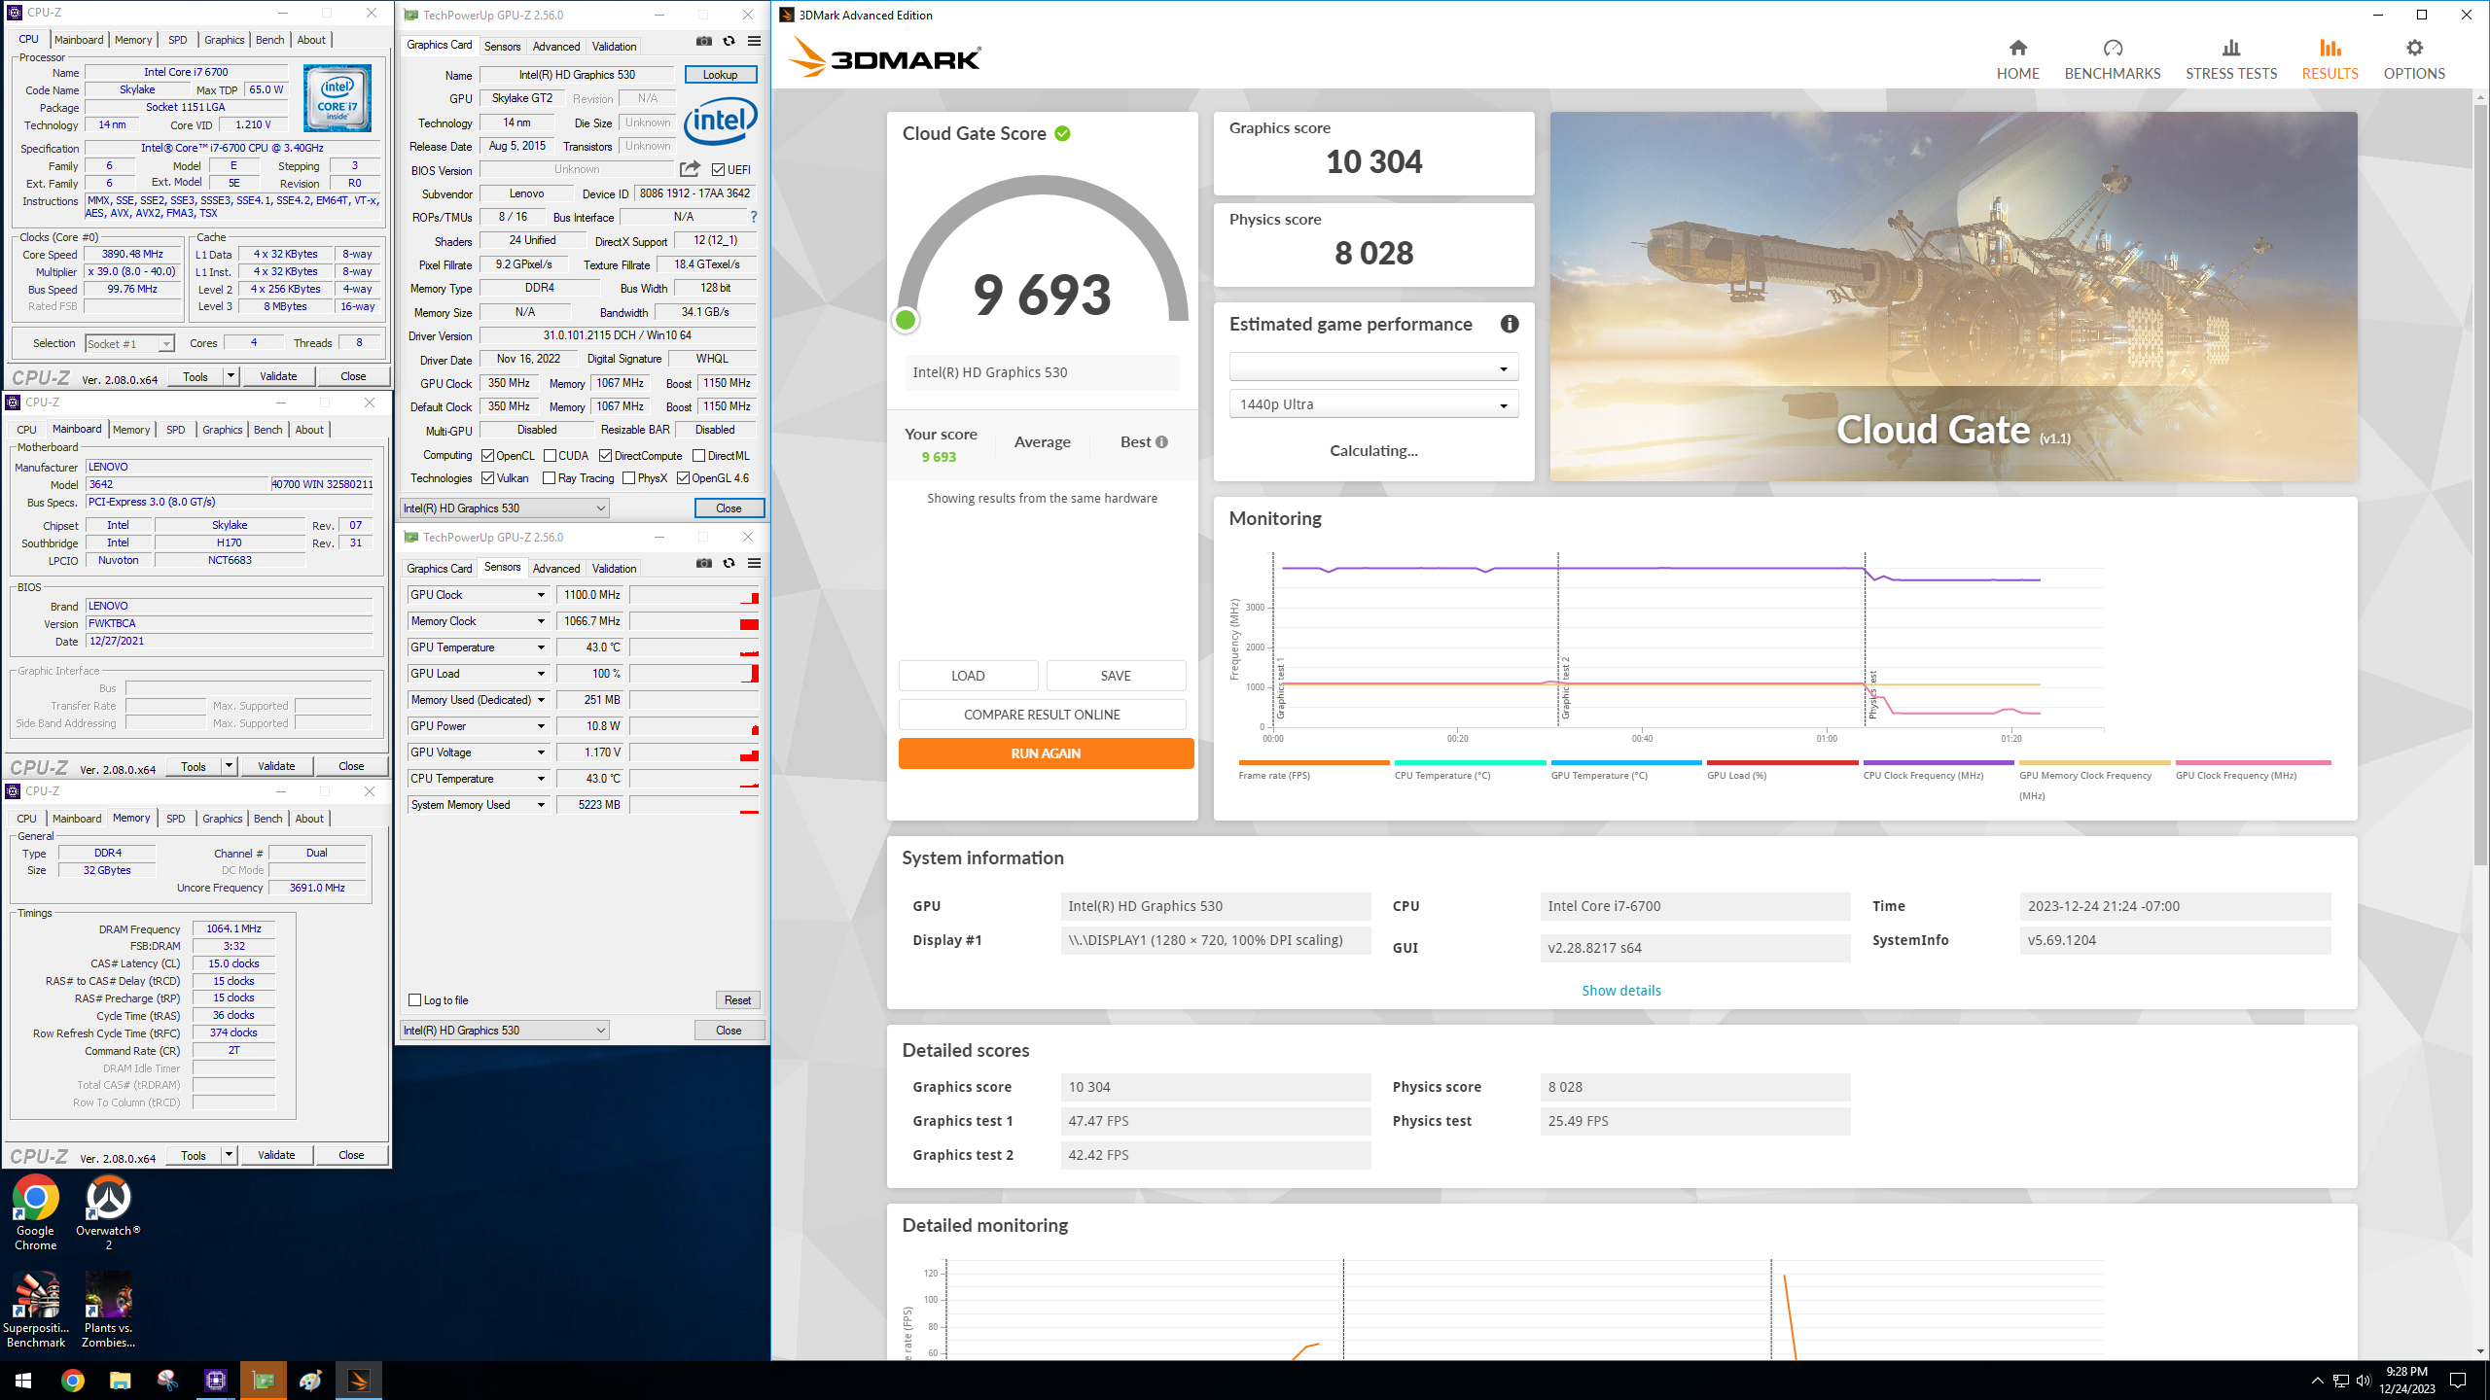Toggle the Ray Tracing checkbox

(549, 477)
